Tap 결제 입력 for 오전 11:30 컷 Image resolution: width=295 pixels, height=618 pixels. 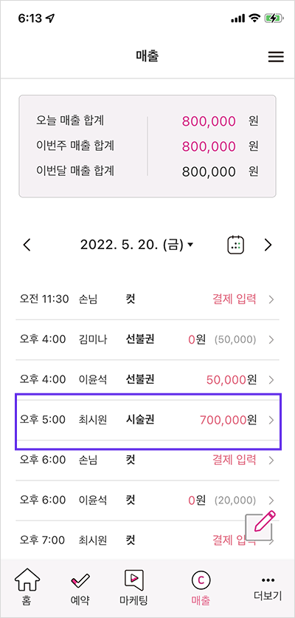point(235,299)
